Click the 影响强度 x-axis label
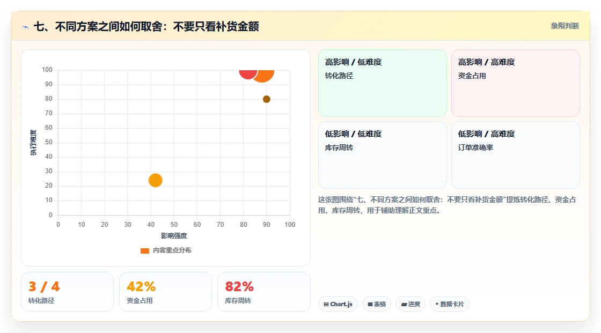 tap(174, 235)
